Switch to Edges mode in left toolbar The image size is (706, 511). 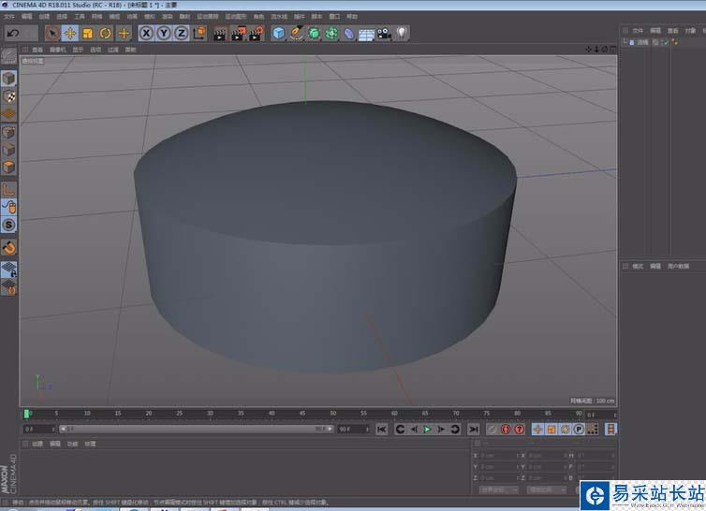pyautogui.click(x=8, y=150)
